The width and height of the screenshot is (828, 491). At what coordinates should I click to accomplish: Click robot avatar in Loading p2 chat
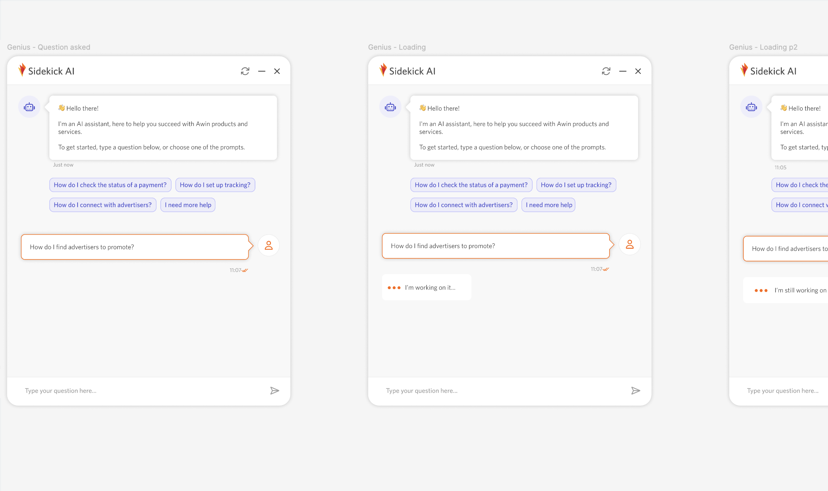pyautogui.click(x=751, y=107)
